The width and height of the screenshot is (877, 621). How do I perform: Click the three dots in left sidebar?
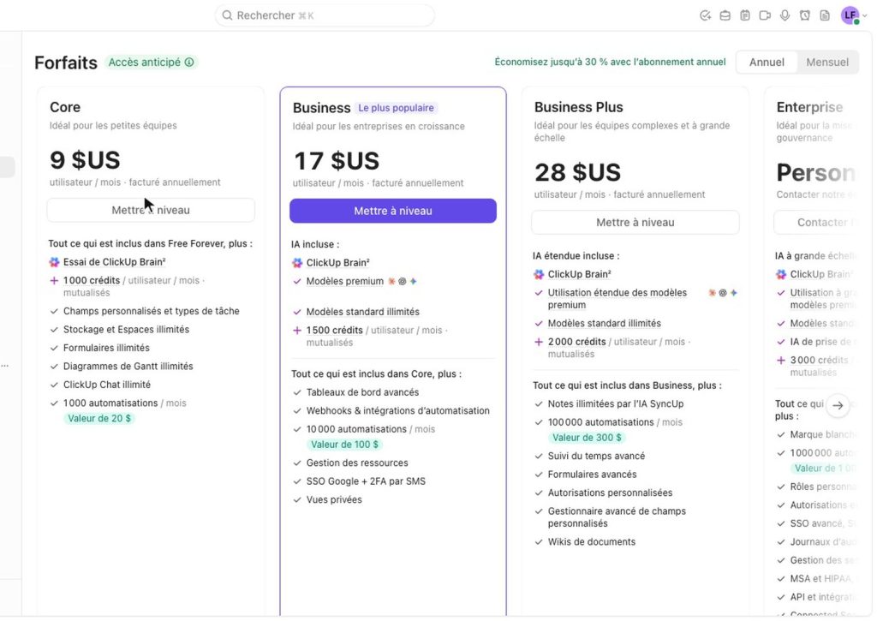pos(5,366)
